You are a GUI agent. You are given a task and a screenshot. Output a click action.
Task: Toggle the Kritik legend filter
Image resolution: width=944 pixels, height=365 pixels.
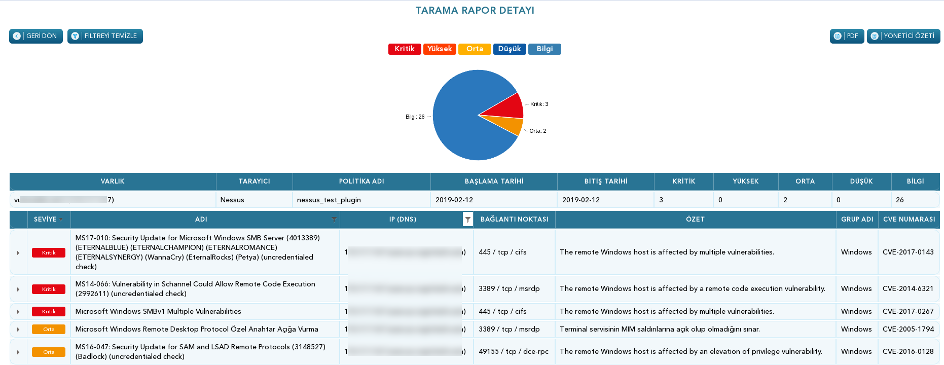coord(405,49)
